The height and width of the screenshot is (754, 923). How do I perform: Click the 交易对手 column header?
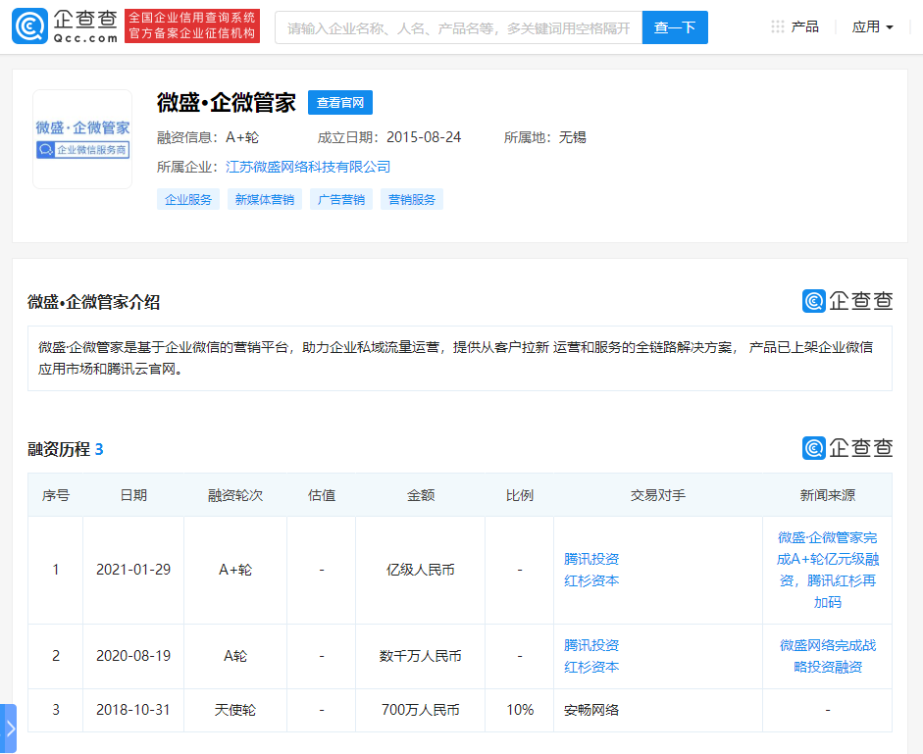(x=658, y=495)
